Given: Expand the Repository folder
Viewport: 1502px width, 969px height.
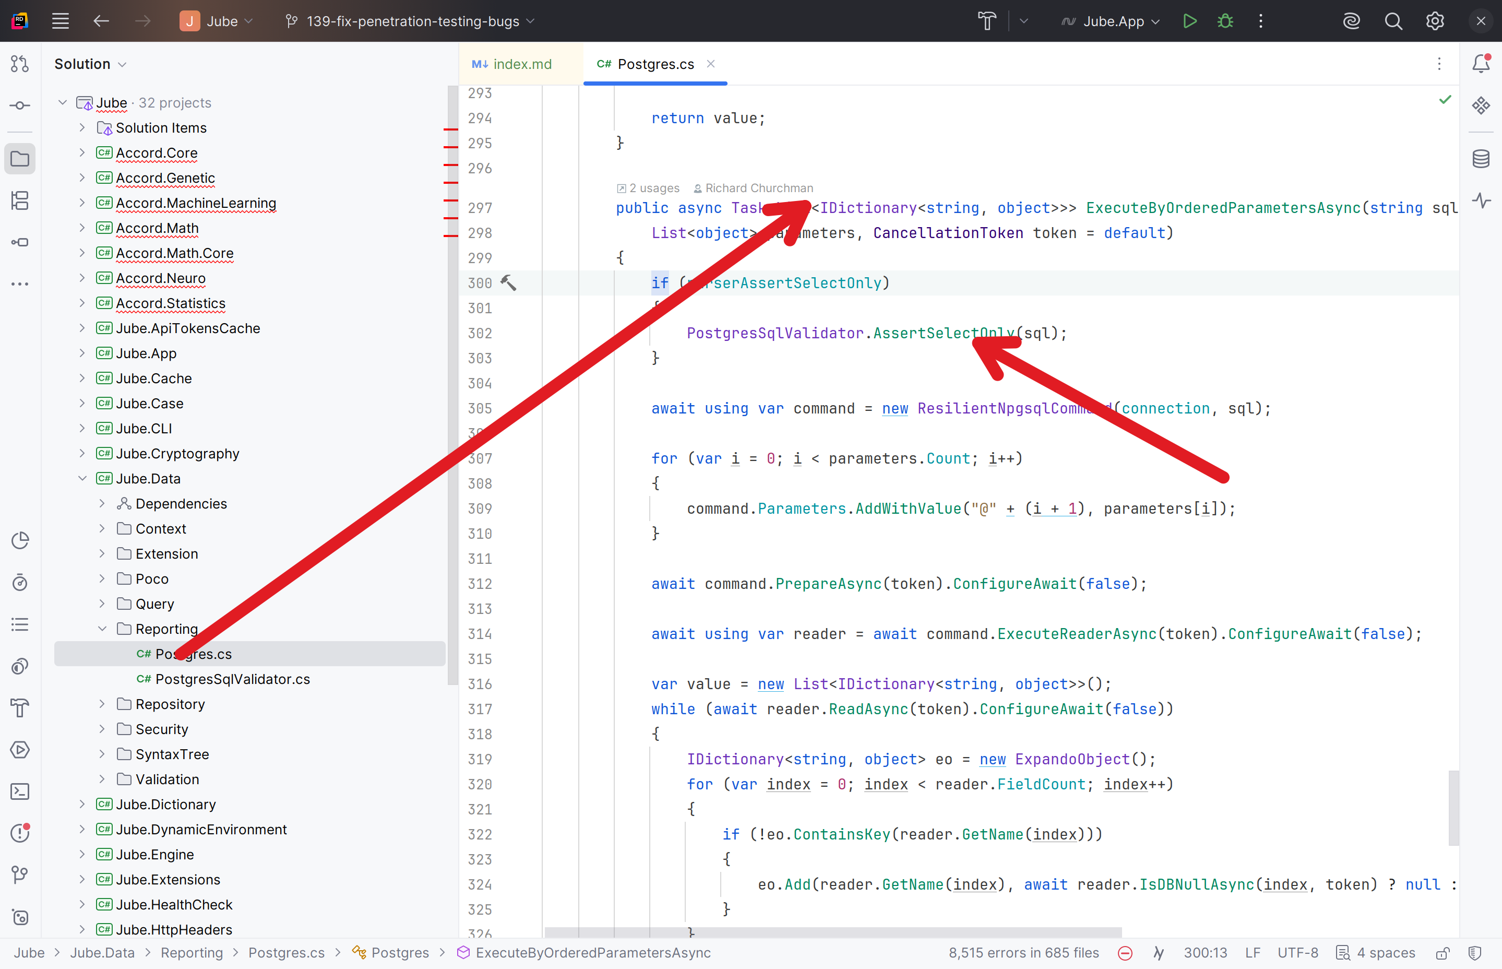Looking at the screenshot, I should [102, 703].
